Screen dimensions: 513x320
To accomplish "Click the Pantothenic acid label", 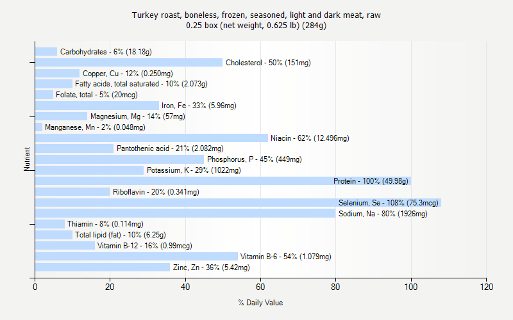I will tap(170, 148).
